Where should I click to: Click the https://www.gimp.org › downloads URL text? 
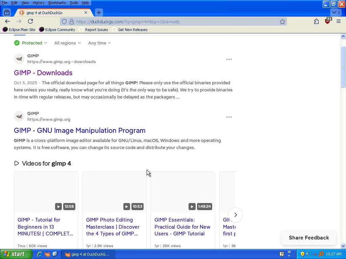[x=61, y=62]
